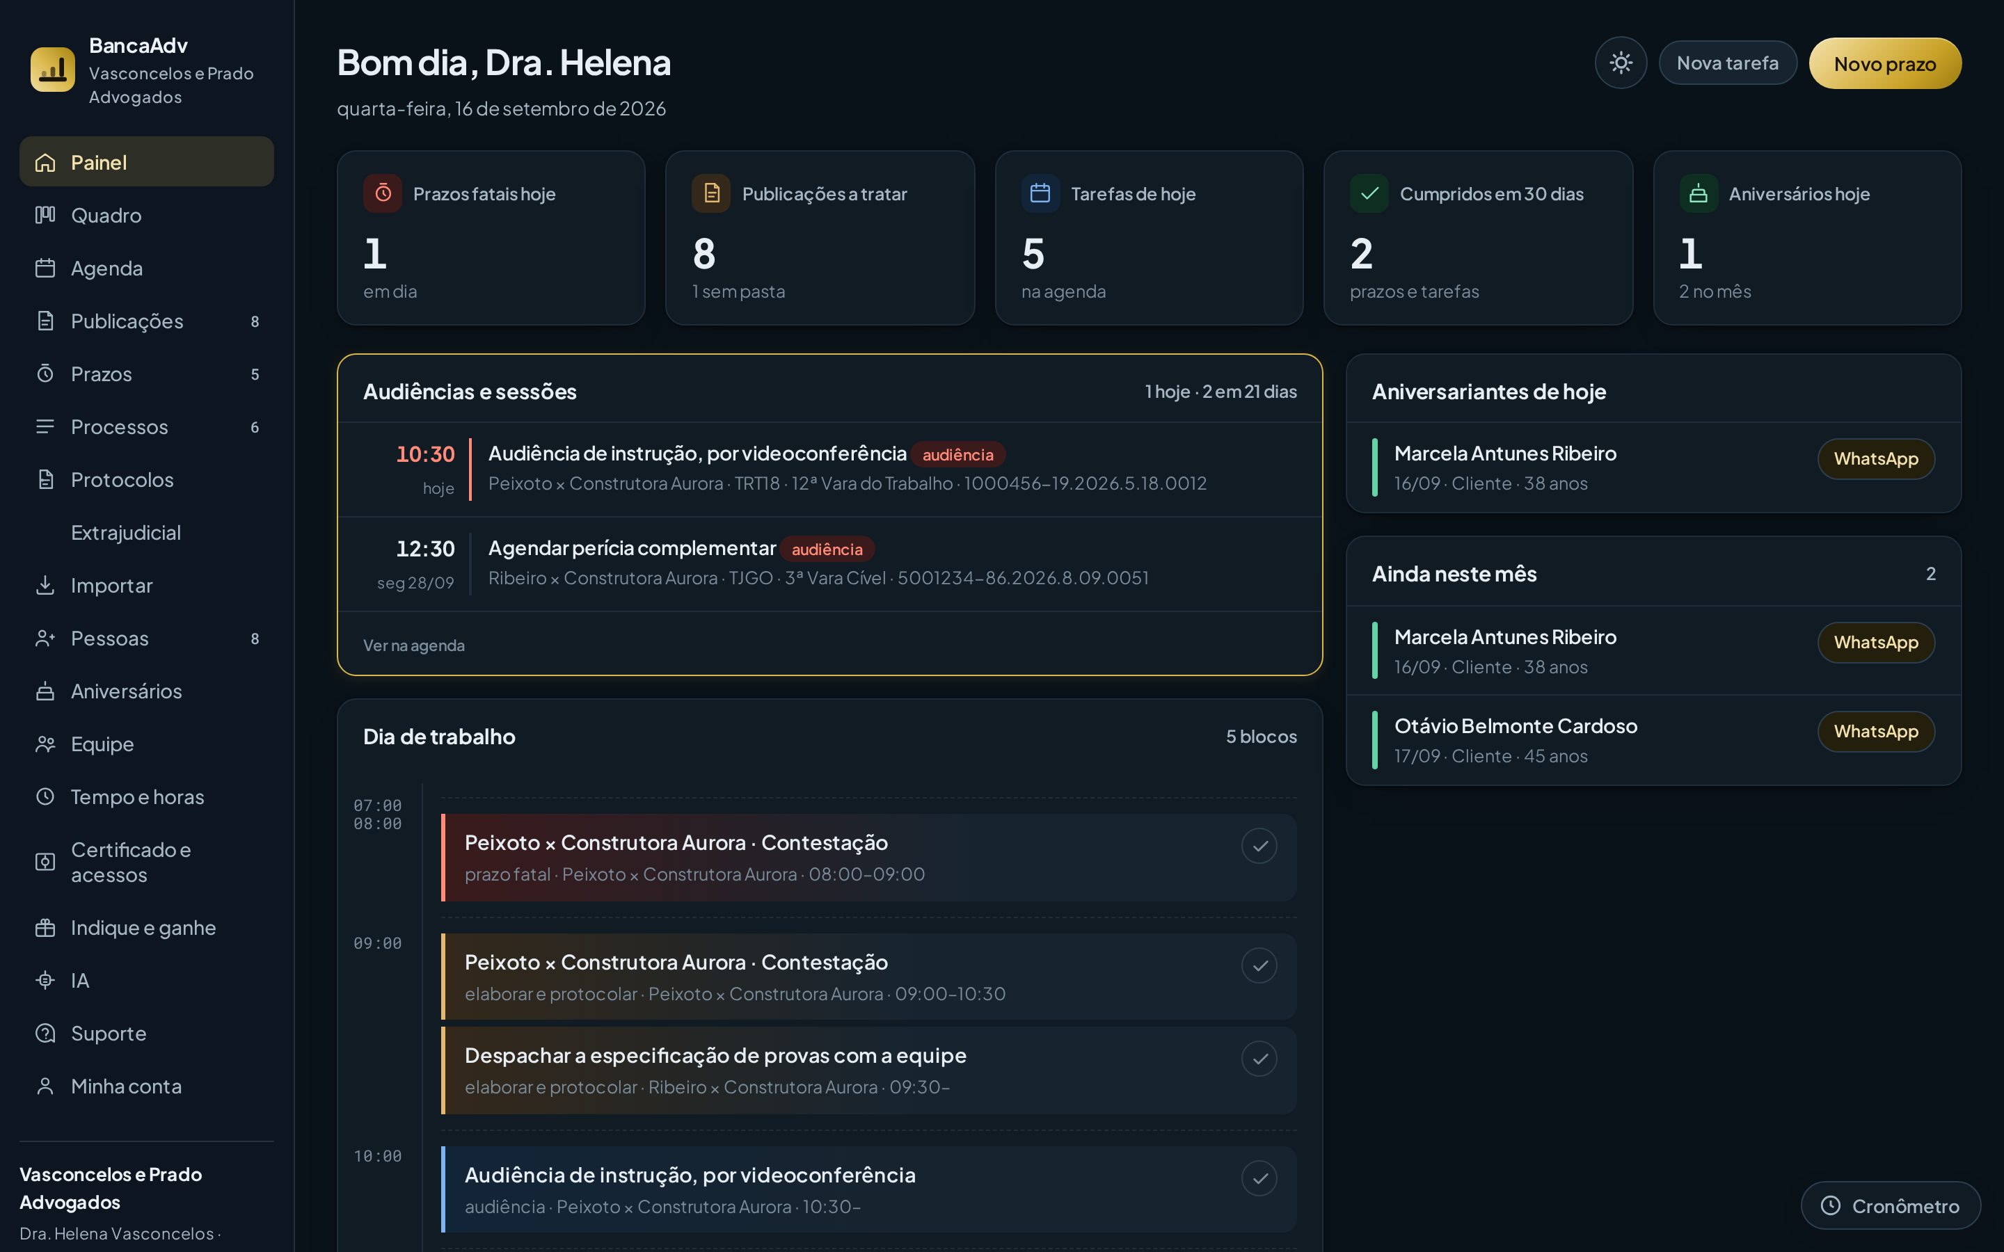Click the Prazos stopwatch icon in sidebar
The height and width of the screenshot is (1252, 2004).
coord(45,374)
